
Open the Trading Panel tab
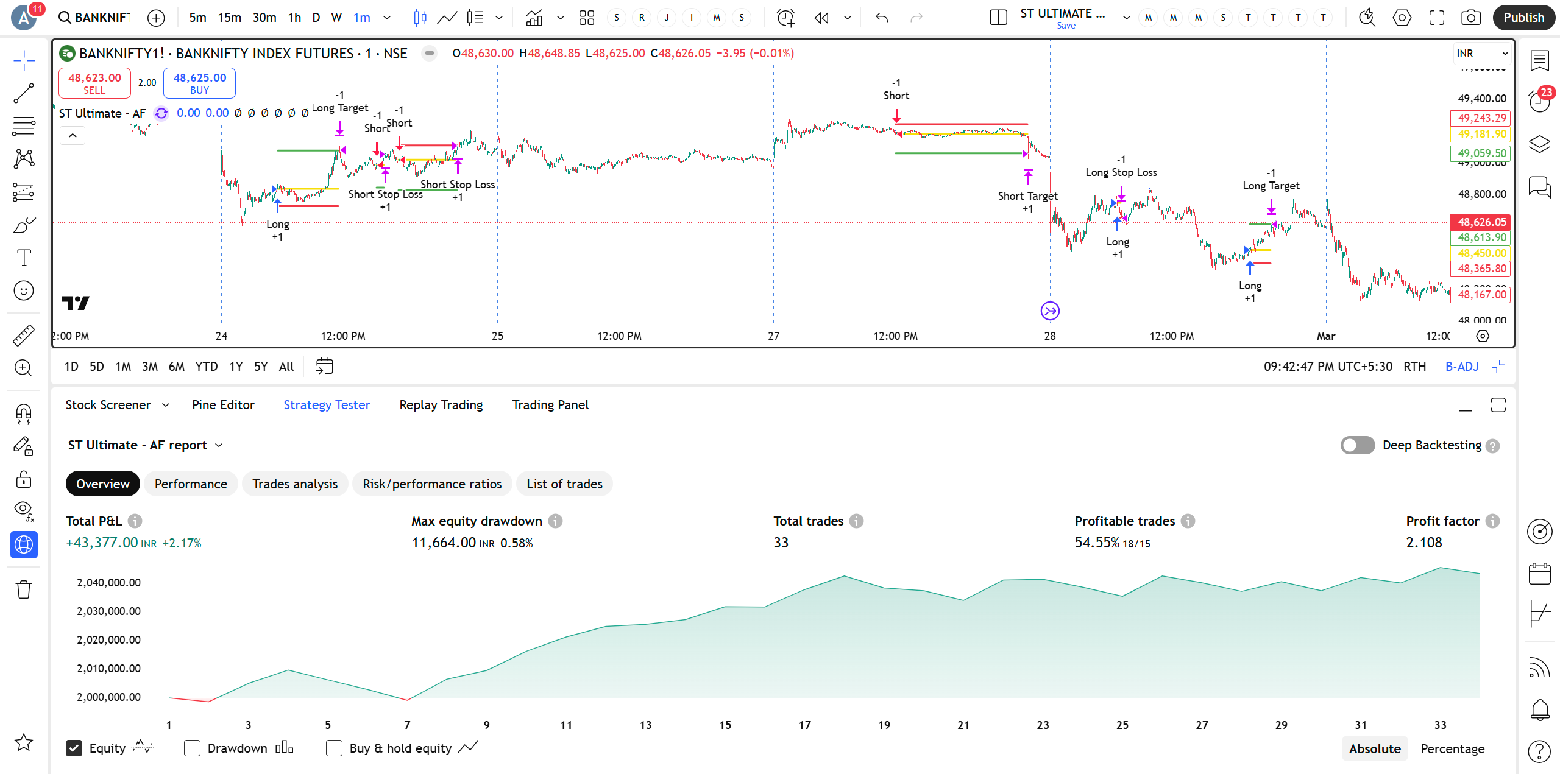pyautogui.click(x=550, y=405)
